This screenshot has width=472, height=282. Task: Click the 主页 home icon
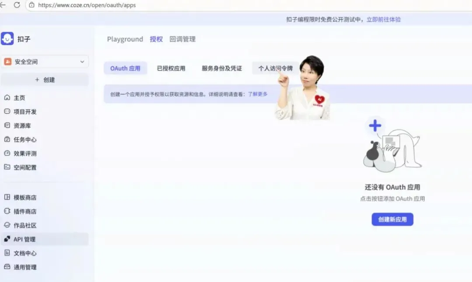click(x=7, y=97)
